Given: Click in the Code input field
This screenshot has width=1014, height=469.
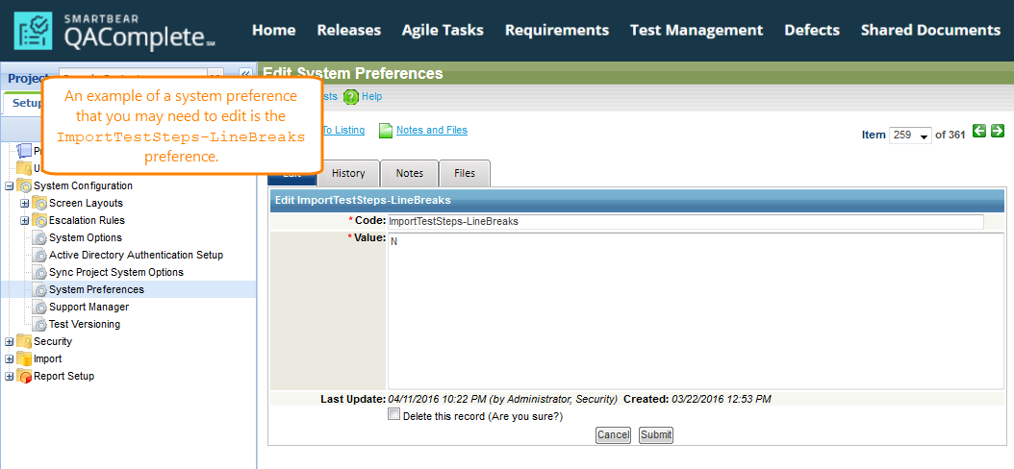Looking at the screenshot, I should point(686,222).
